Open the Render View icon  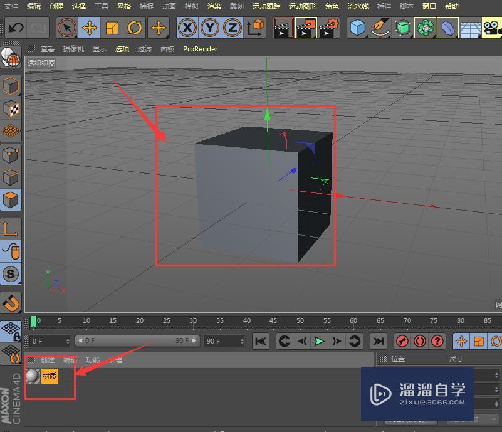tap(282, 28)
